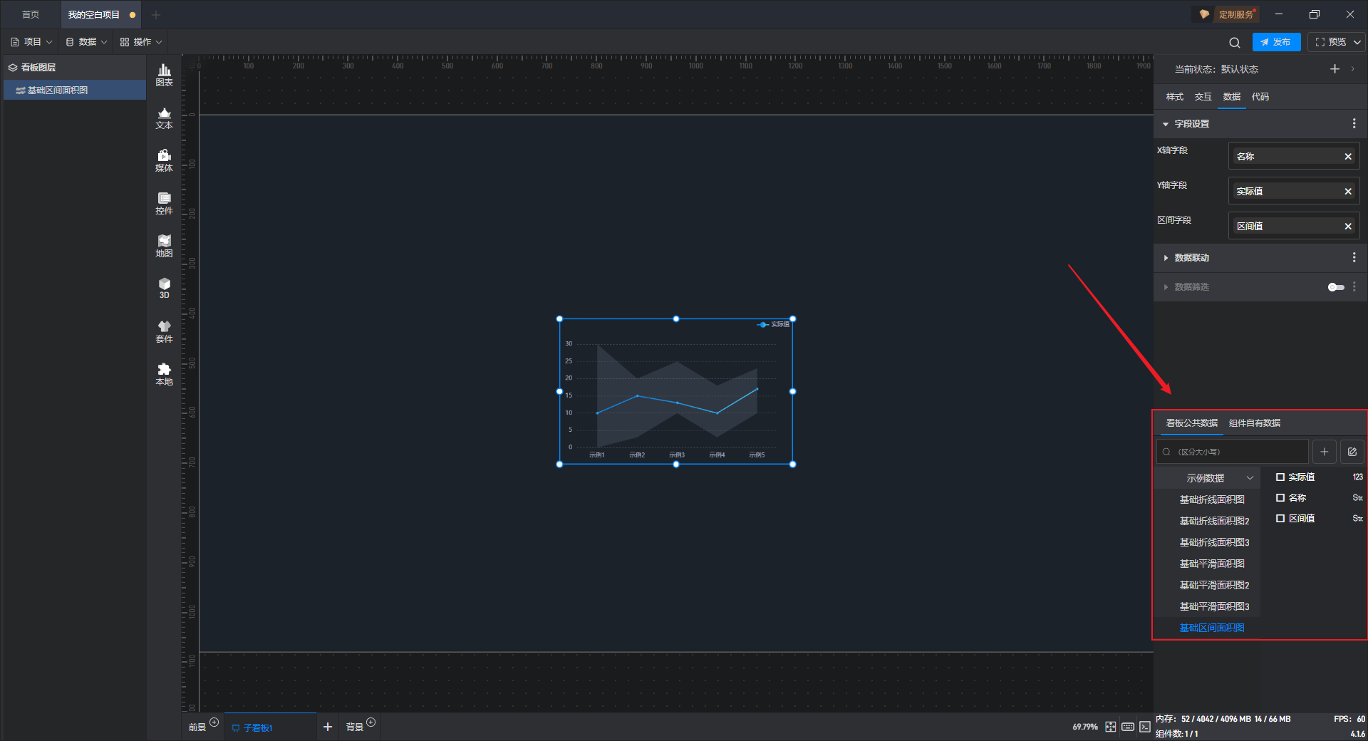Viewport: 1368px width, 741px height.
Task: Add a new sub-board with the plus icon
Action: coord(328,727)
